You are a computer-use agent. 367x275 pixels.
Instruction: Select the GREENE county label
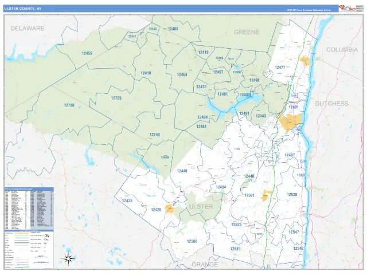pyautogui.click(x=247, y=32)
